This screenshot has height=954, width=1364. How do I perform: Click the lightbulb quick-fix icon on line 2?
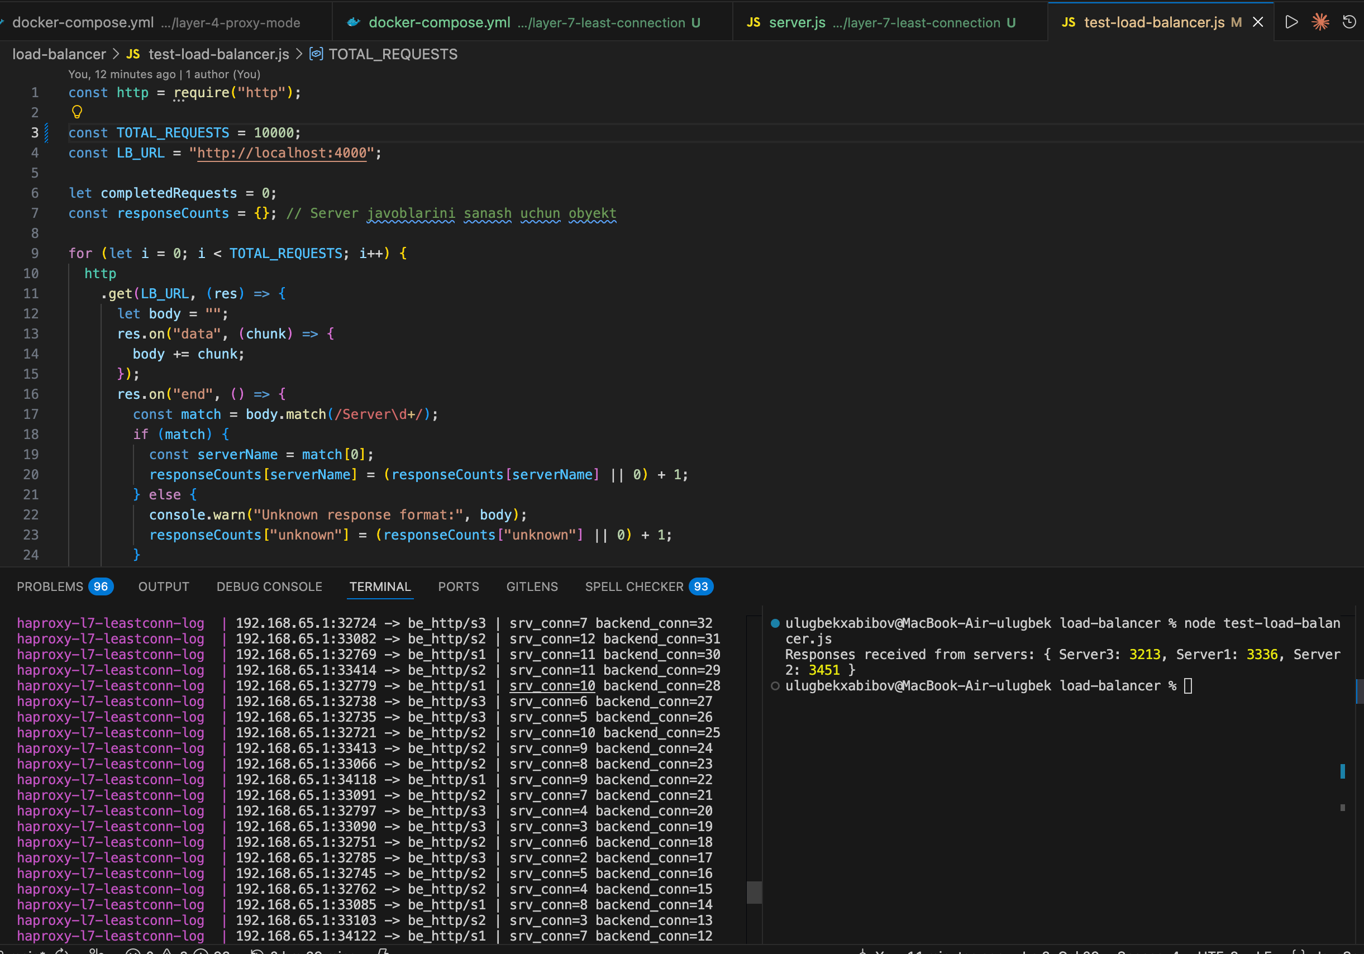(77, 112)
